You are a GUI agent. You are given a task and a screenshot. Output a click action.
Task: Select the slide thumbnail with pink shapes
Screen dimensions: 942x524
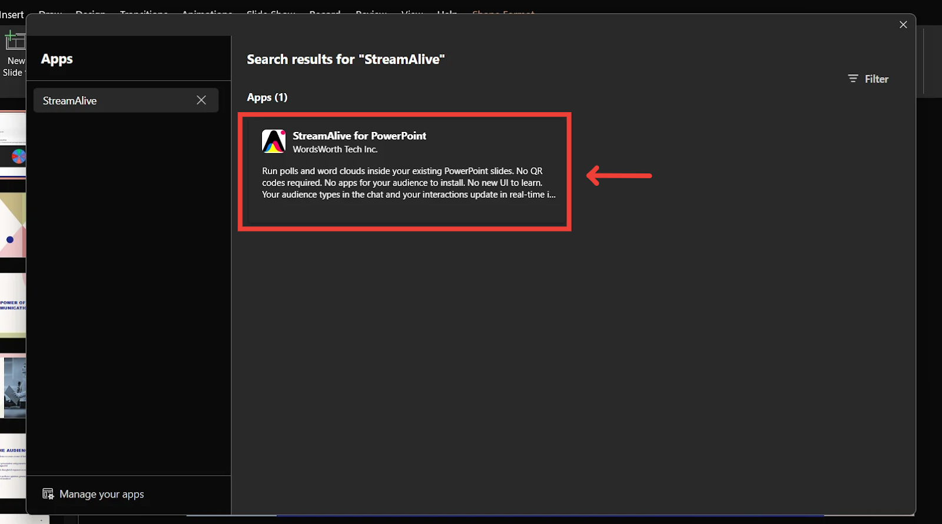tap(13, 225)
